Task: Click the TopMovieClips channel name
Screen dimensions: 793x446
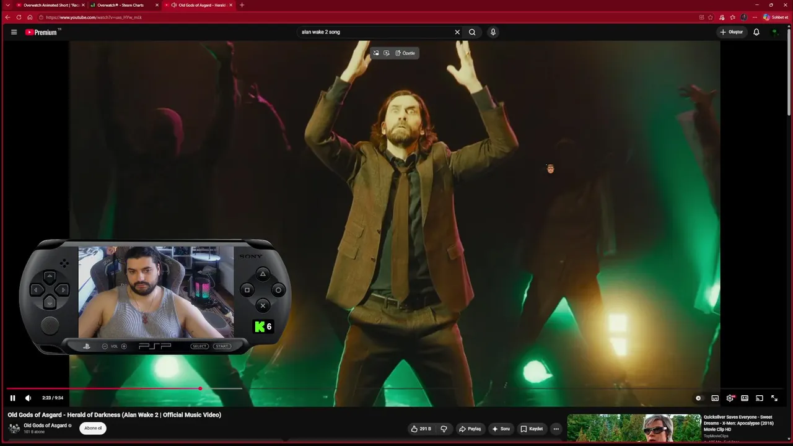Action: (716, 436)
